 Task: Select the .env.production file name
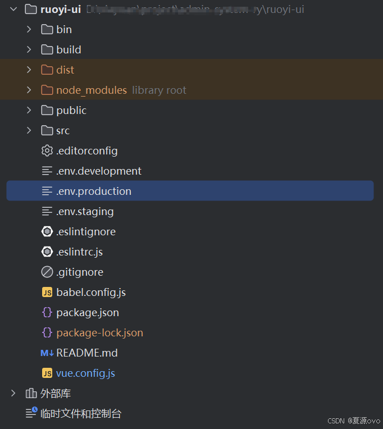pyautogui.click(x=94, y=191)
